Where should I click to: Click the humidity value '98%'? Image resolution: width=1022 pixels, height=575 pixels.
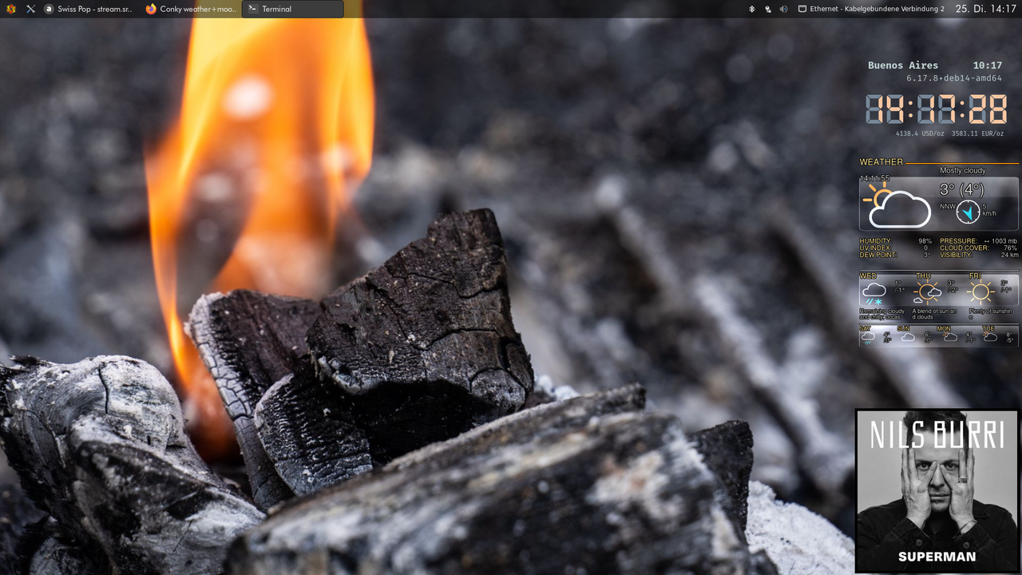coord(925,241)
